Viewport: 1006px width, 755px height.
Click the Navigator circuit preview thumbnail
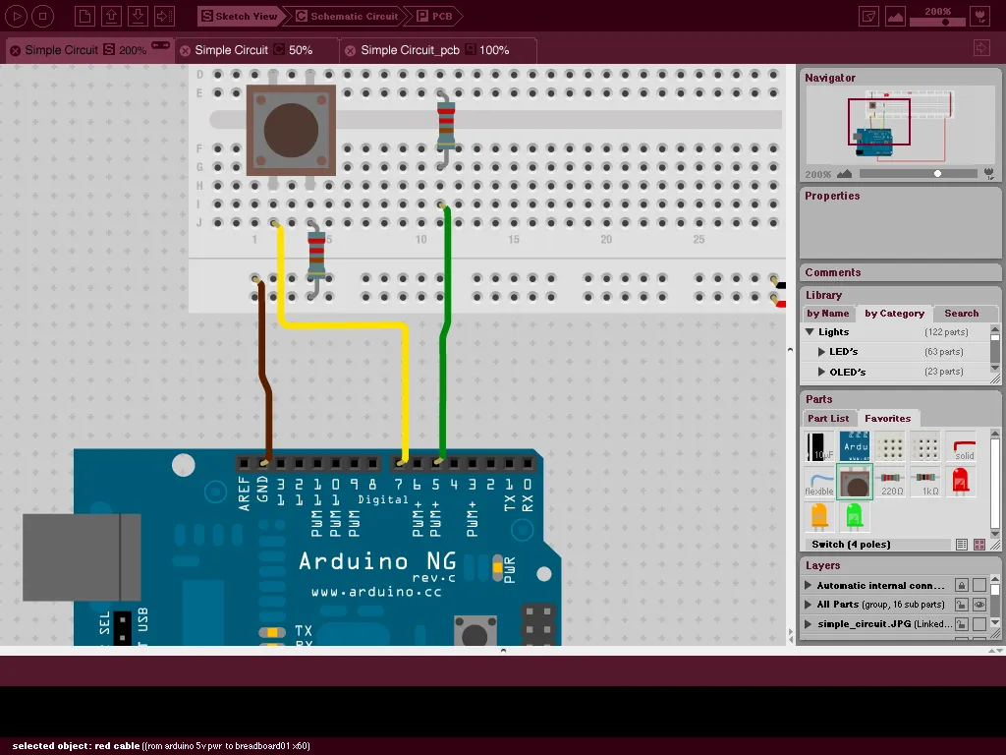click(899, 127)
